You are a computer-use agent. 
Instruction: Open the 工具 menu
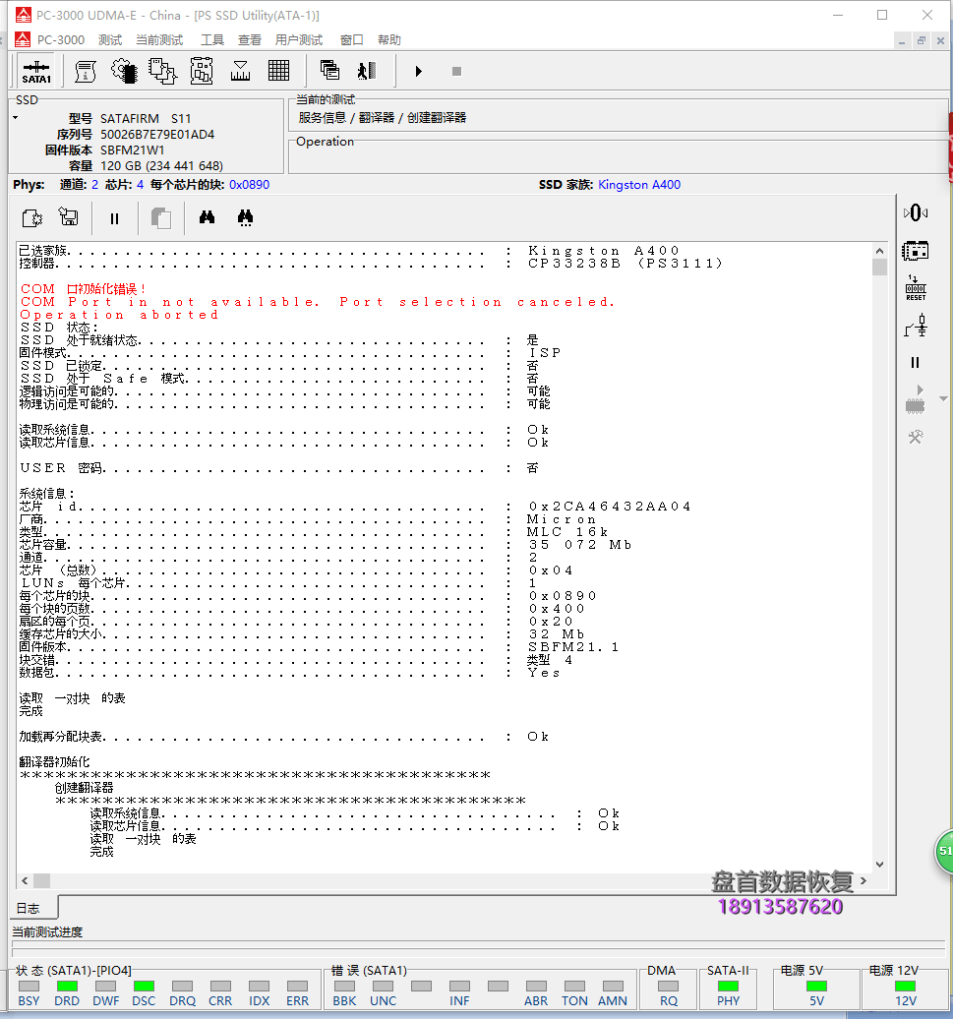(211, 40)
